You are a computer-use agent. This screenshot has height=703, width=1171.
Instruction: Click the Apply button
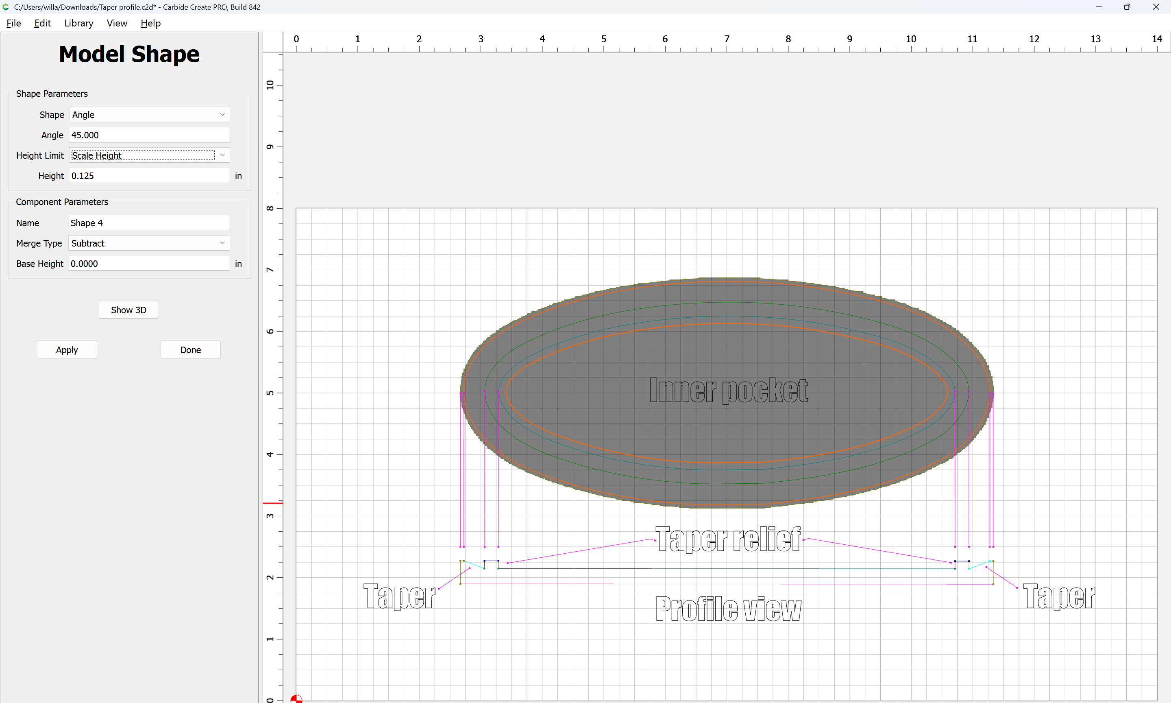[x=67, y=349]
